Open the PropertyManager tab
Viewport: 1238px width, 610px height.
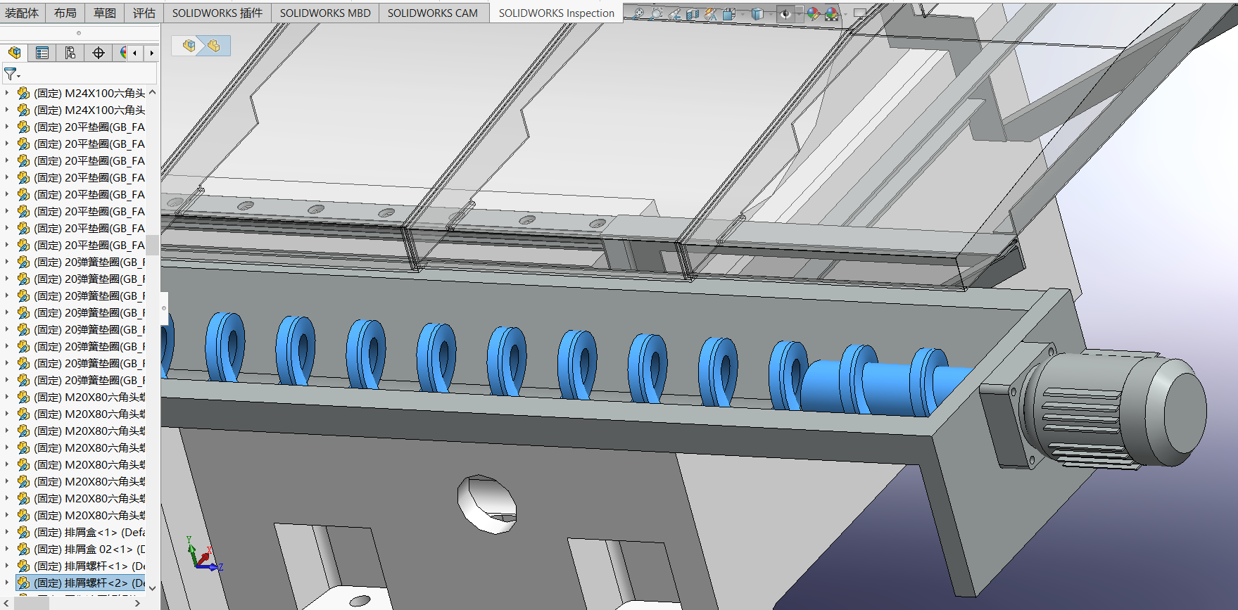click(42, 53)
